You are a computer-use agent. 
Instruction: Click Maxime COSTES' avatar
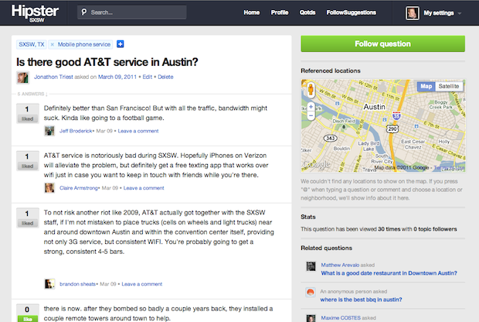(x=311, y=318)
